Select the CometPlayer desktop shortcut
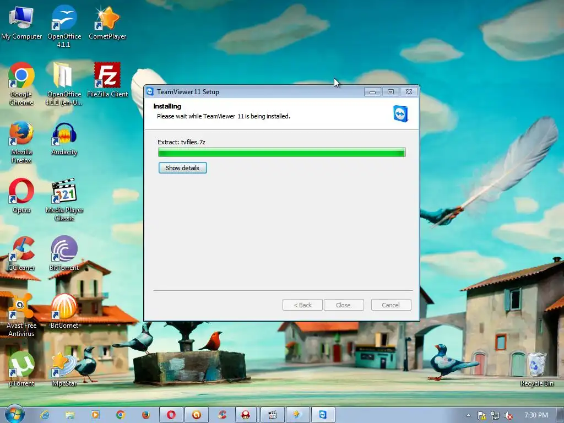Image resolution: width=564 pixels, height=423 pixels. click(107, 22)
